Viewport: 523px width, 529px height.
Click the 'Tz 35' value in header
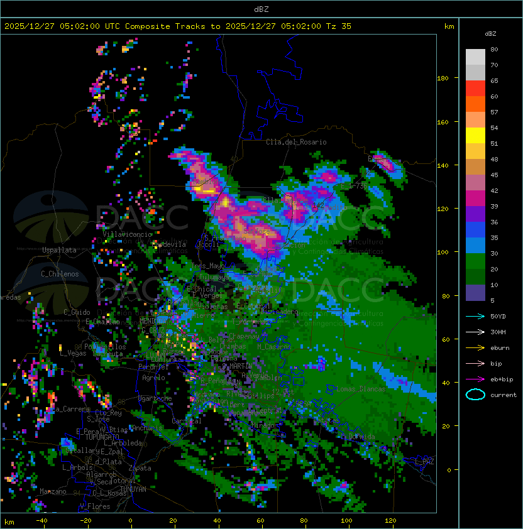click(339, 26)
